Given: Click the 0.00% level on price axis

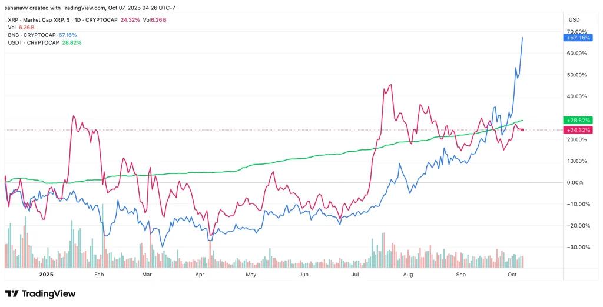Looking at the screenshot, I should click(x=576, y=182).
